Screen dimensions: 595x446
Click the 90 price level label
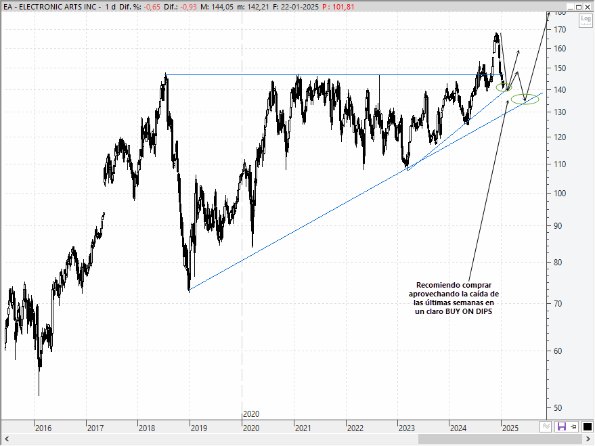click(x=558, y=226)
